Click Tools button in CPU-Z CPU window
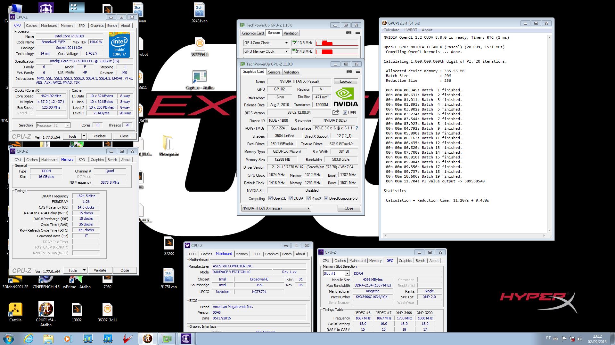 (x=72, y=136)
